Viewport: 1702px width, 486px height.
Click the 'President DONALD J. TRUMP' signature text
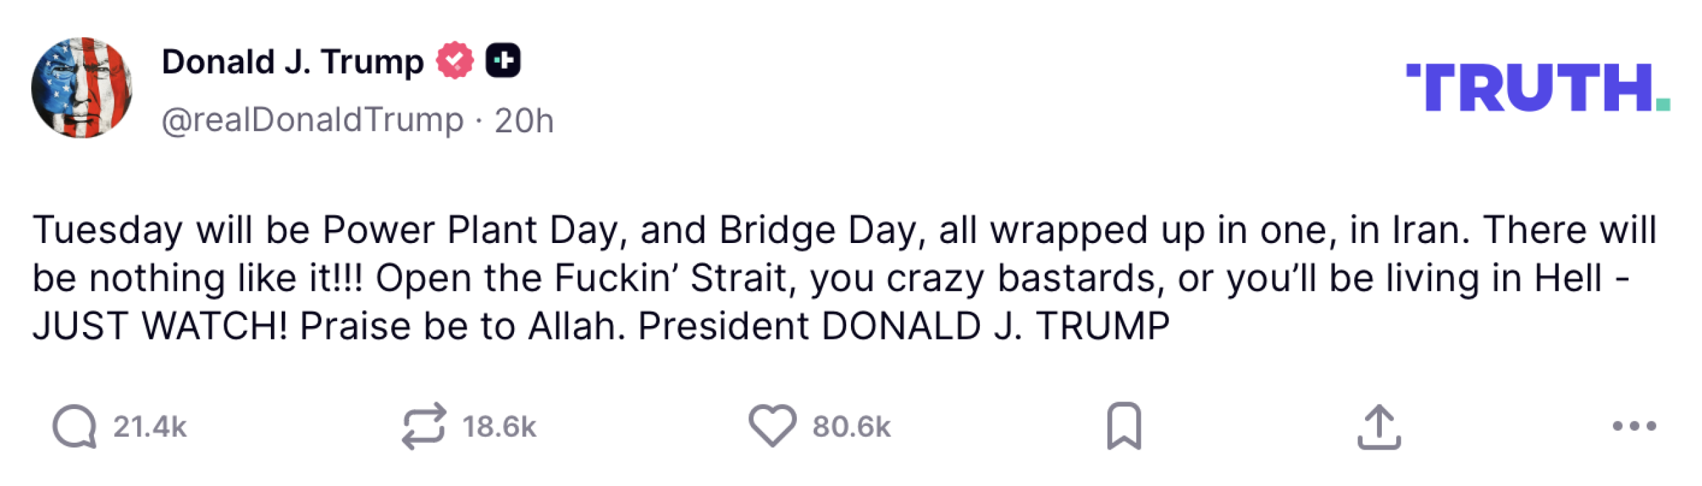click(904, 327)
